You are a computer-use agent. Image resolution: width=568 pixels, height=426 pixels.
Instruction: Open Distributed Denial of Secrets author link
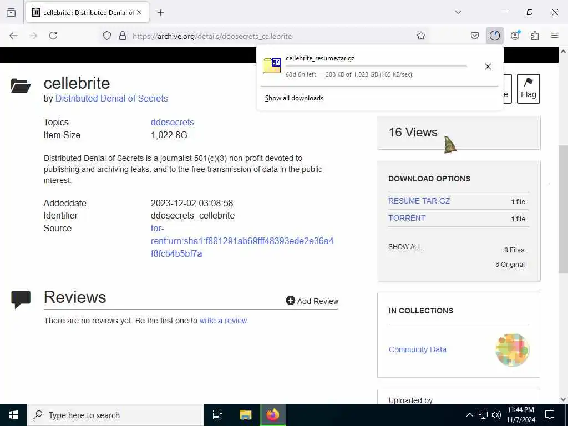click(111, 99)
